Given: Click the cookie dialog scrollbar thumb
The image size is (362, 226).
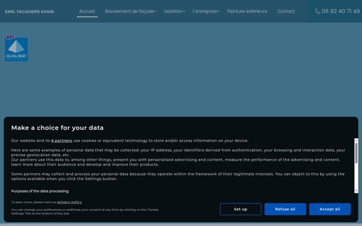Looking at the screenshot, I should 356,153.
